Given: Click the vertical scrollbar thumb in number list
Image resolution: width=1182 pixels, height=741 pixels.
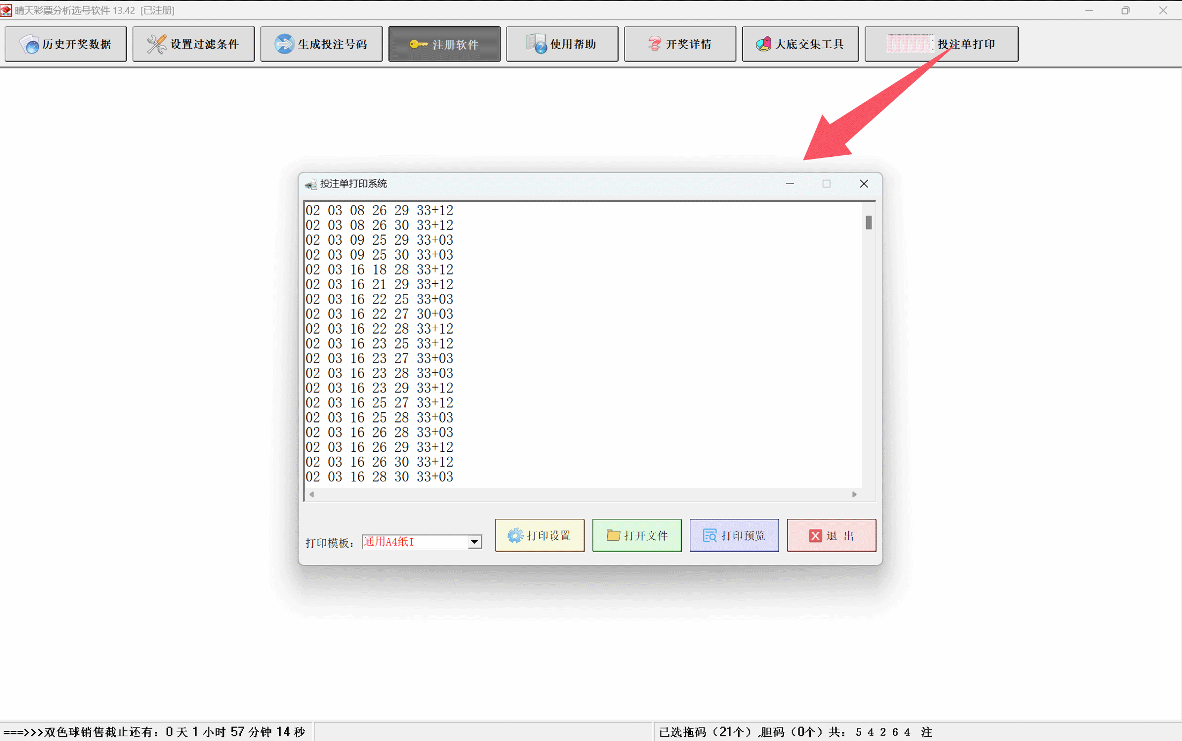Looking at the screenshot, I should (868, 222).
